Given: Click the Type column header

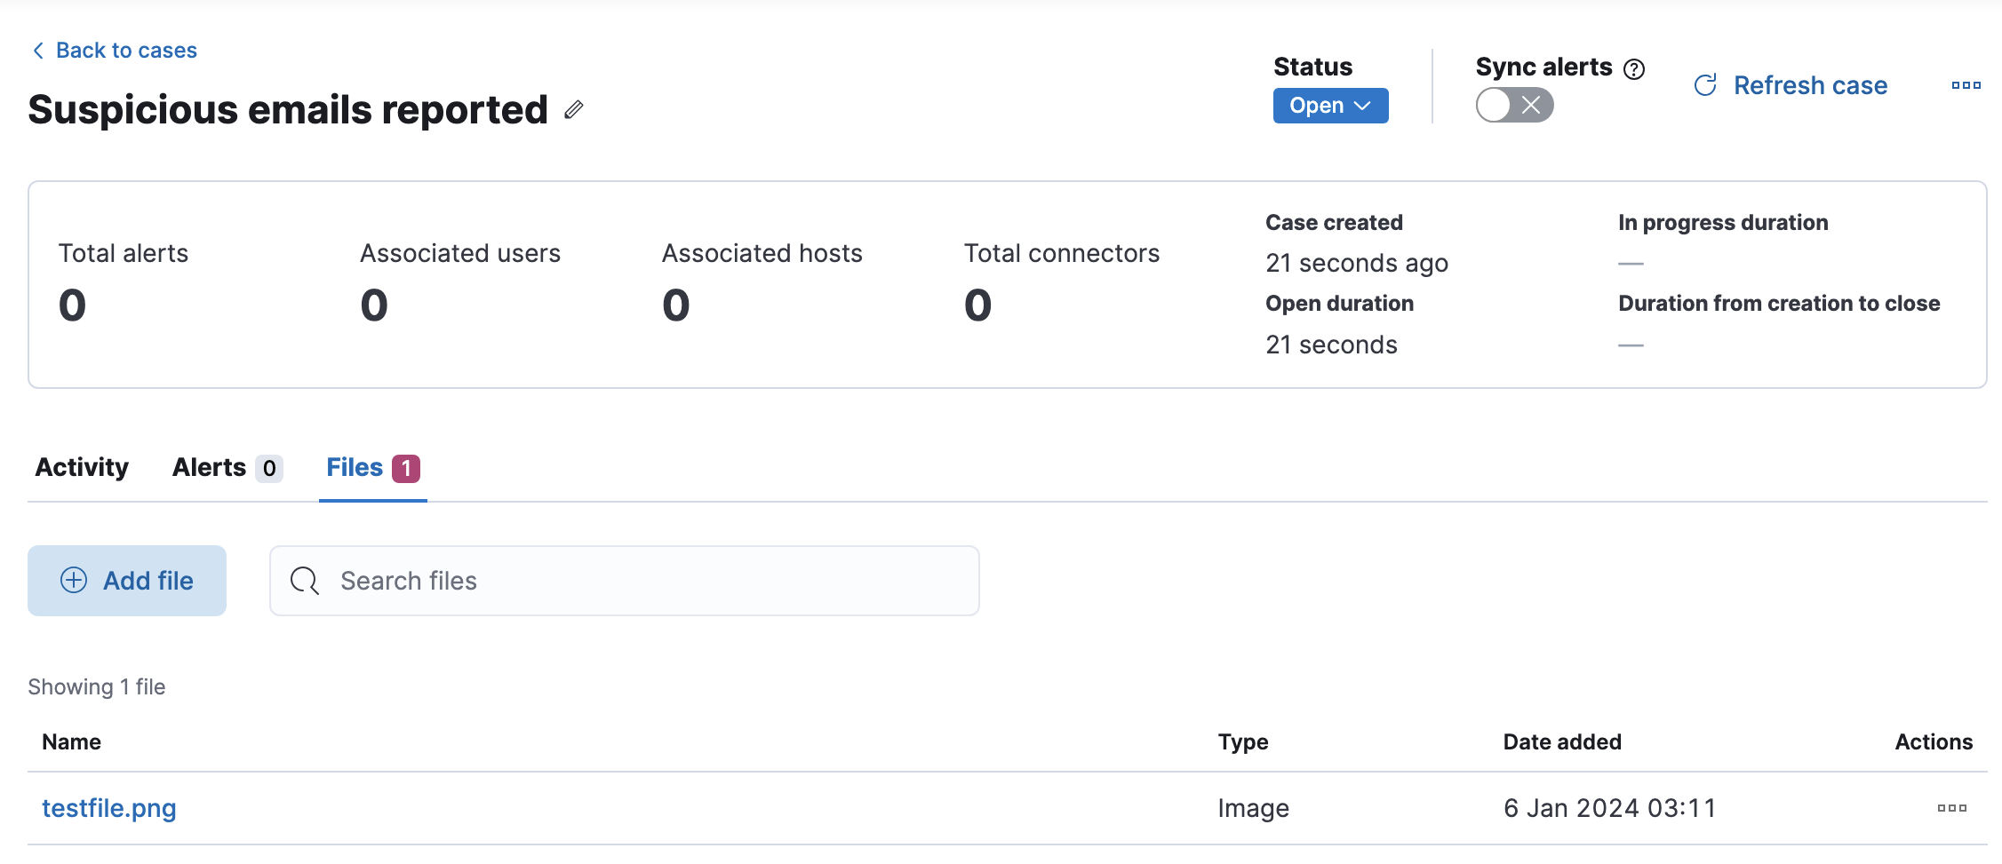Looking at the screenshot, I should (x=1242, y=741).
